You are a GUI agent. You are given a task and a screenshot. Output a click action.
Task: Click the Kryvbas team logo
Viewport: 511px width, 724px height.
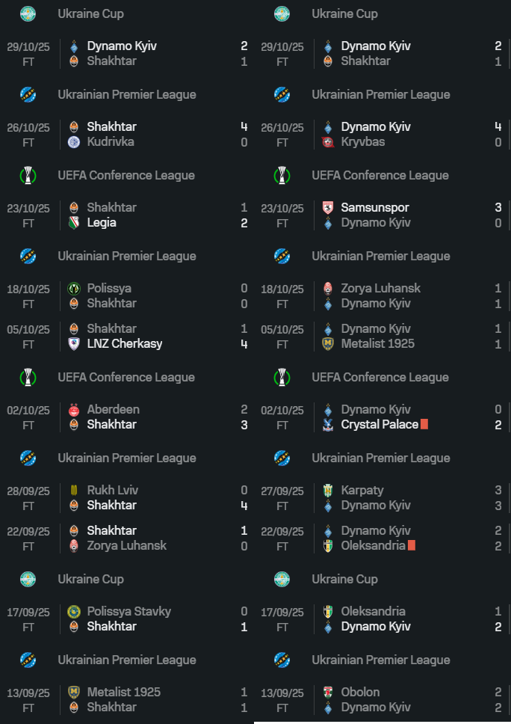(327, 142)
